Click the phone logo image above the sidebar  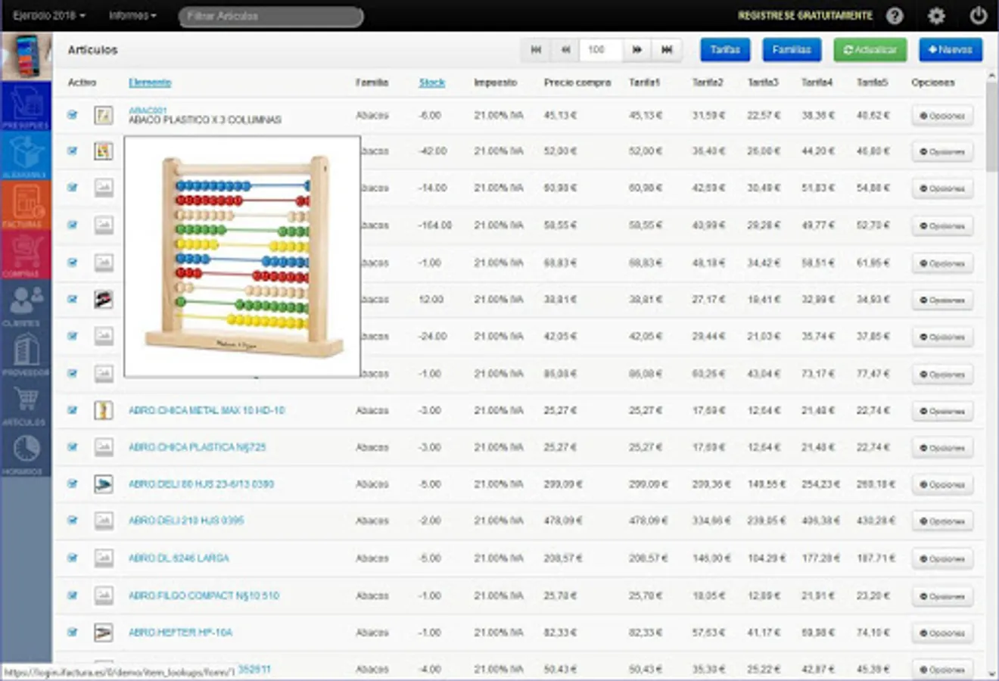click(x=26, y=56)
